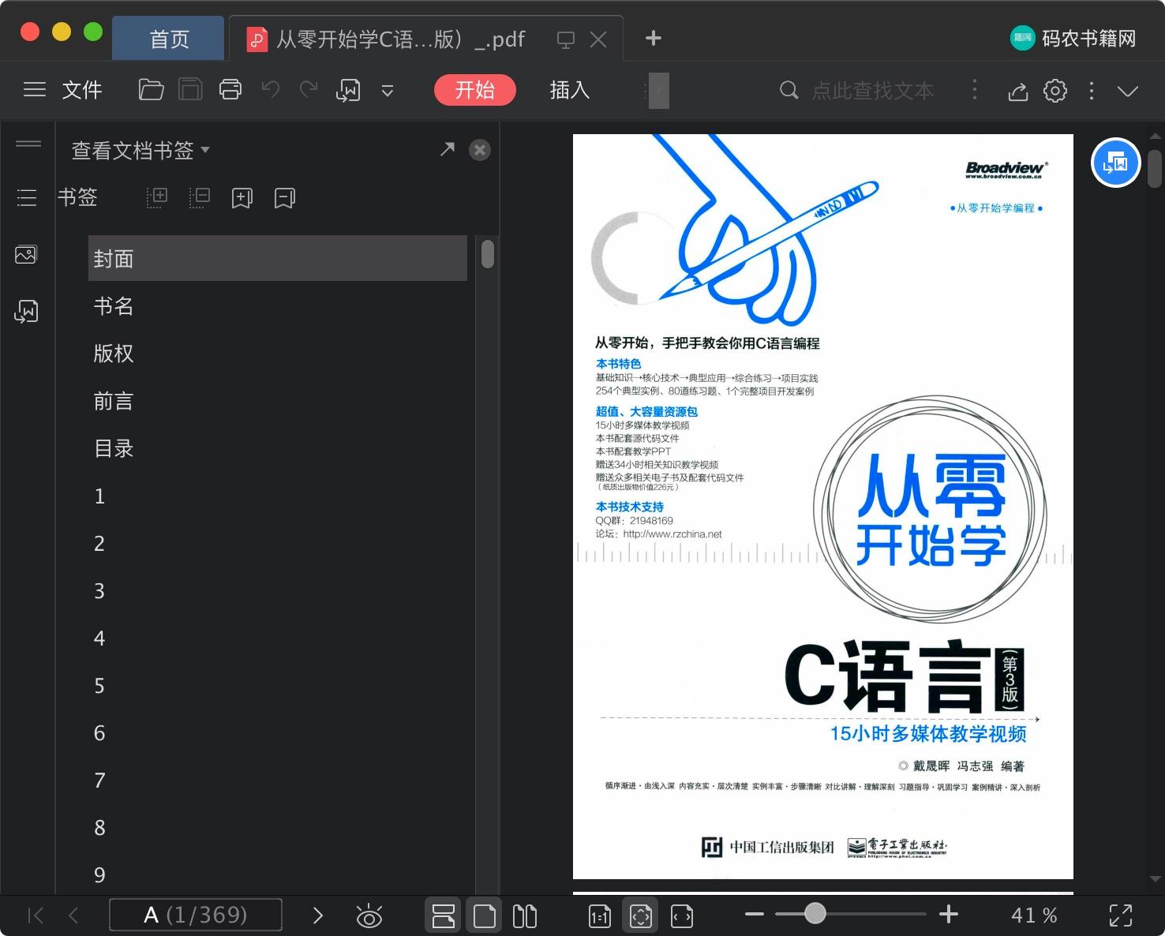This screenshot has height=936, width=1165.
Task: Click the bookmark panel scrollbar
Action: tap(488, 254)
